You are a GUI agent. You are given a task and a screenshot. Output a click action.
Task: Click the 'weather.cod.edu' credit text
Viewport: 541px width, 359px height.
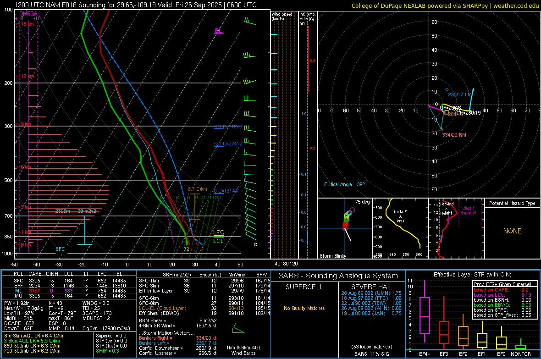pyautogui.click(x=516, y=6)
